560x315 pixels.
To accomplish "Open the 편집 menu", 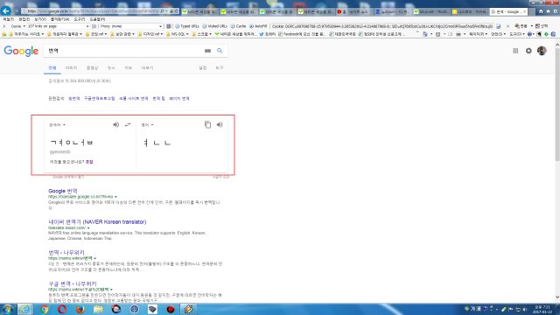I will click(x=24, y=19).
